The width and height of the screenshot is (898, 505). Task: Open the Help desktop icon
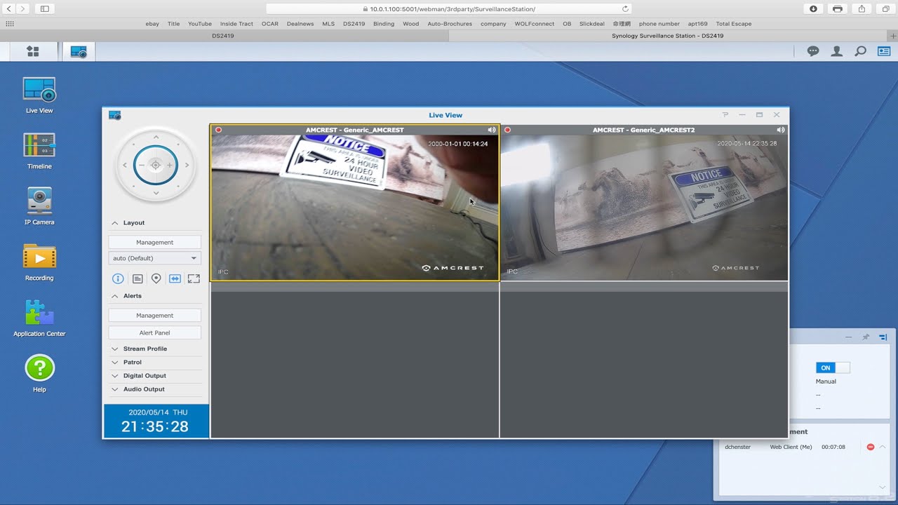click(x=39, y=373)
